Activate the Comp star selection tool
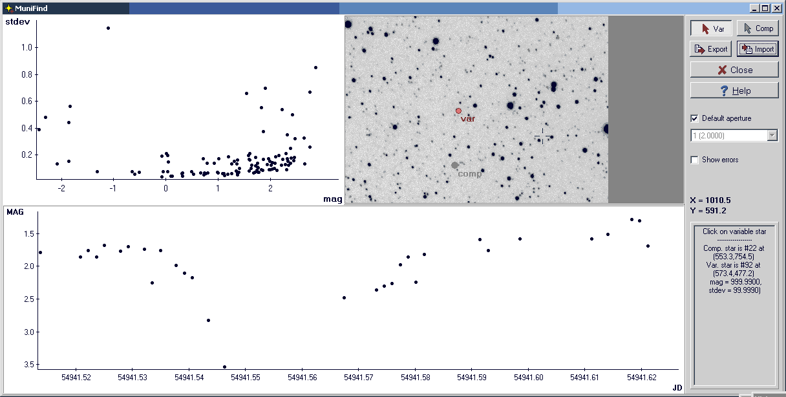The image size is (786, 397). (x=758, y=28)
